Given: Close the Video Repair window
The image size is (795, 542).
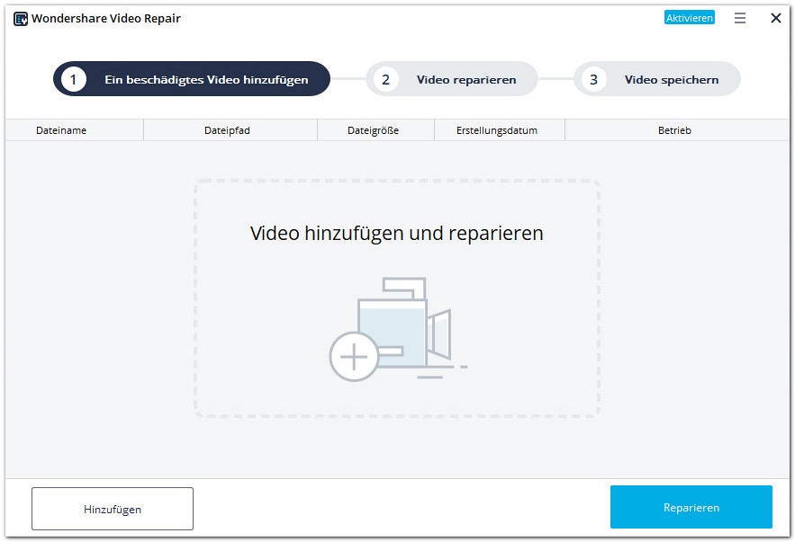Looking at the screenshot, I should pos(776,18).
